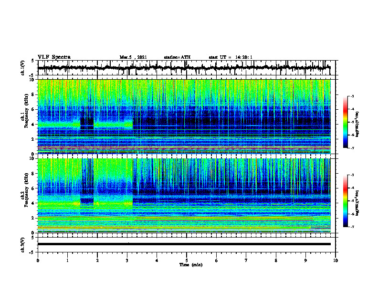Click the "8" kHz tick of ch.1 spectrogram
The image size is (378, 292).
coord(33,94)
